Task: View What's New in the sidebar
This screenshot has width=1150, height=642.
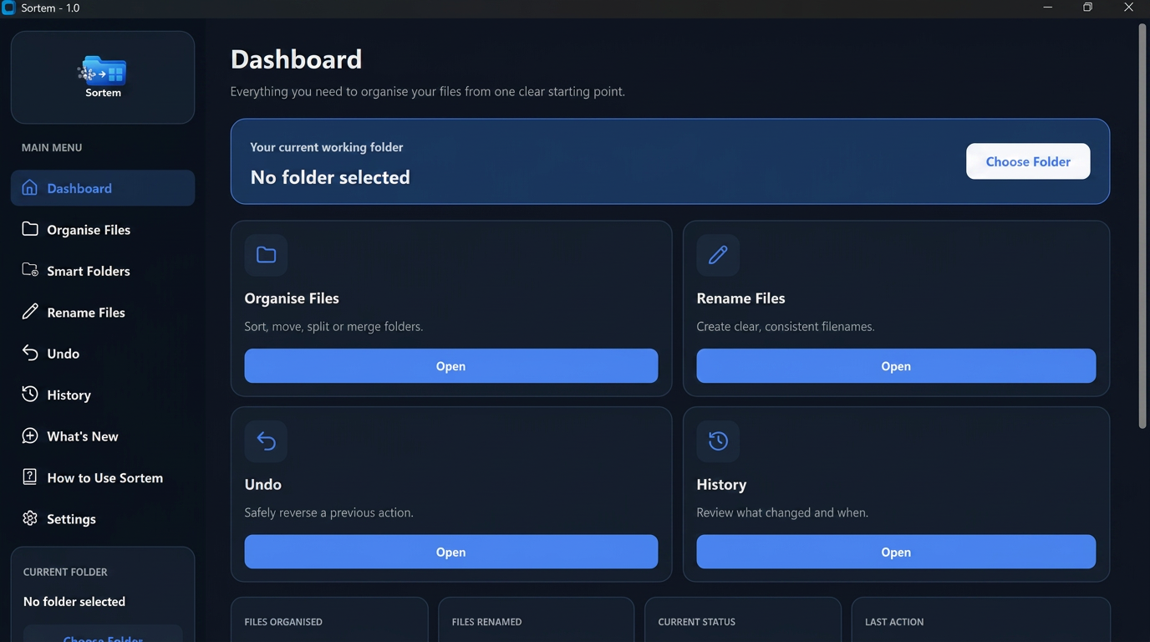Action: click(103, 436)
